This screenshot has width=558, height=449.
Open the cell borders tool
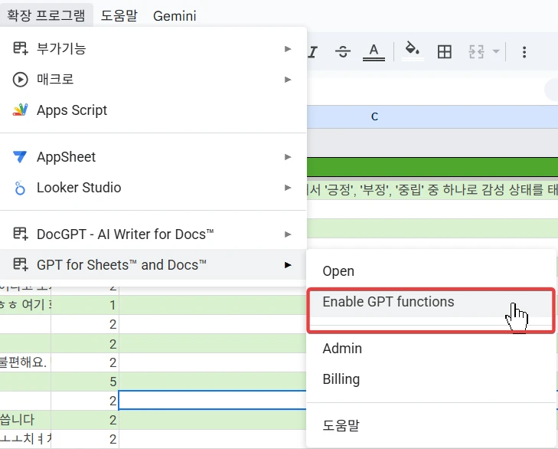pyautogui.click(x=444, y=52)
